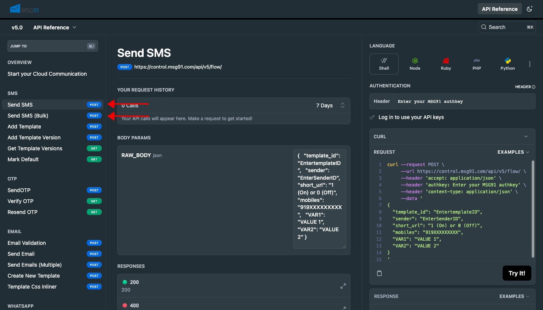This screenshot has height=310, width=543.
Task: Click Log in to use your API keys
Action: [411, 117]
